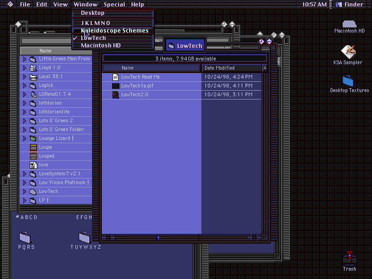Click the LORenz01.7.4 item icon
The image size is (372, 279).
point(33,94)
